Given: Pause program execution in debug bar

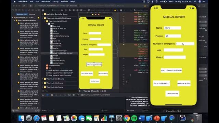Looking at the screenshot, I should coord(52,95).
